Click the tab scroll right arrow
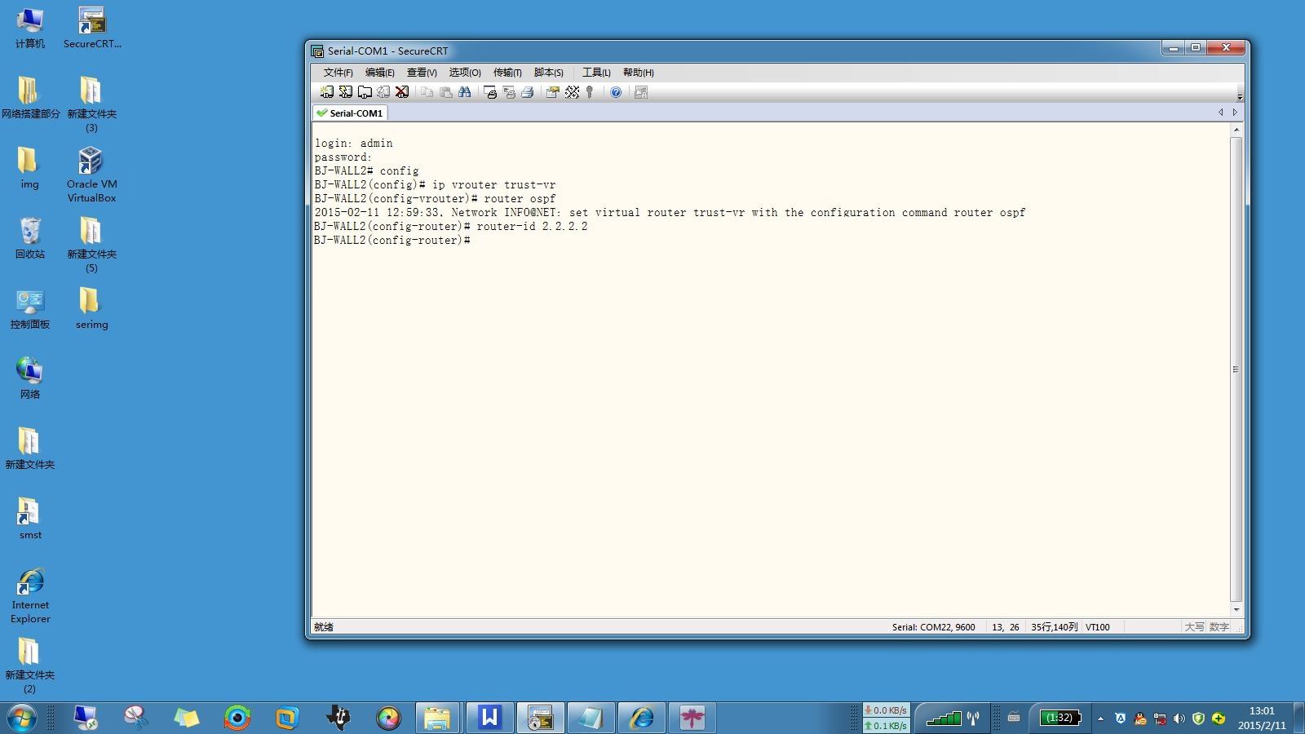 point(1235,113)
